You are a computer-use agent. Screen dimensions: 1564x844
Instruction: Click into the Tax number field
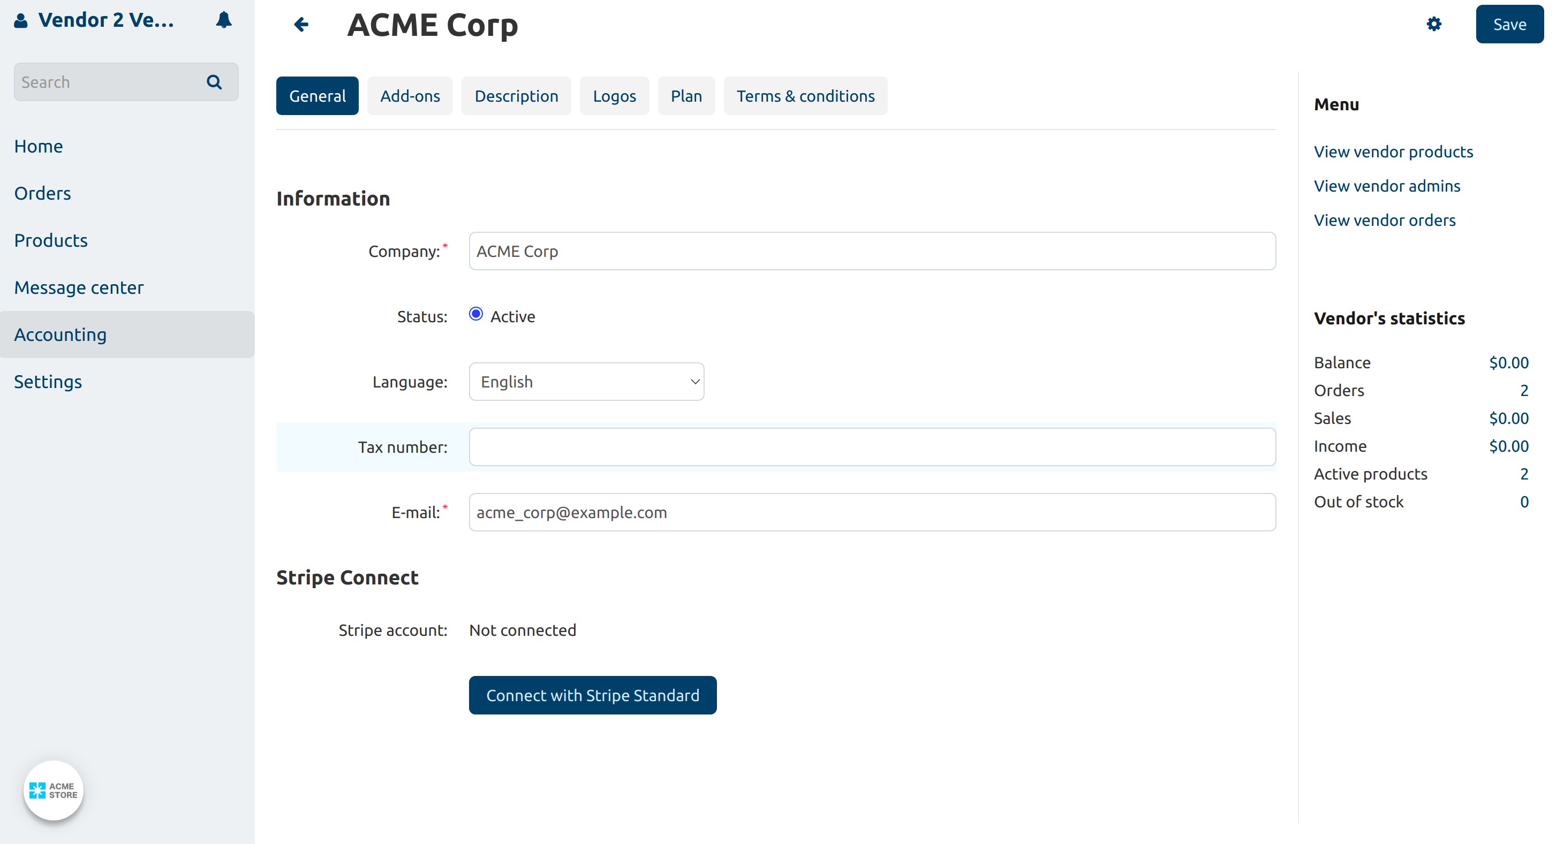pyautogui.click(x=872, y=447)
